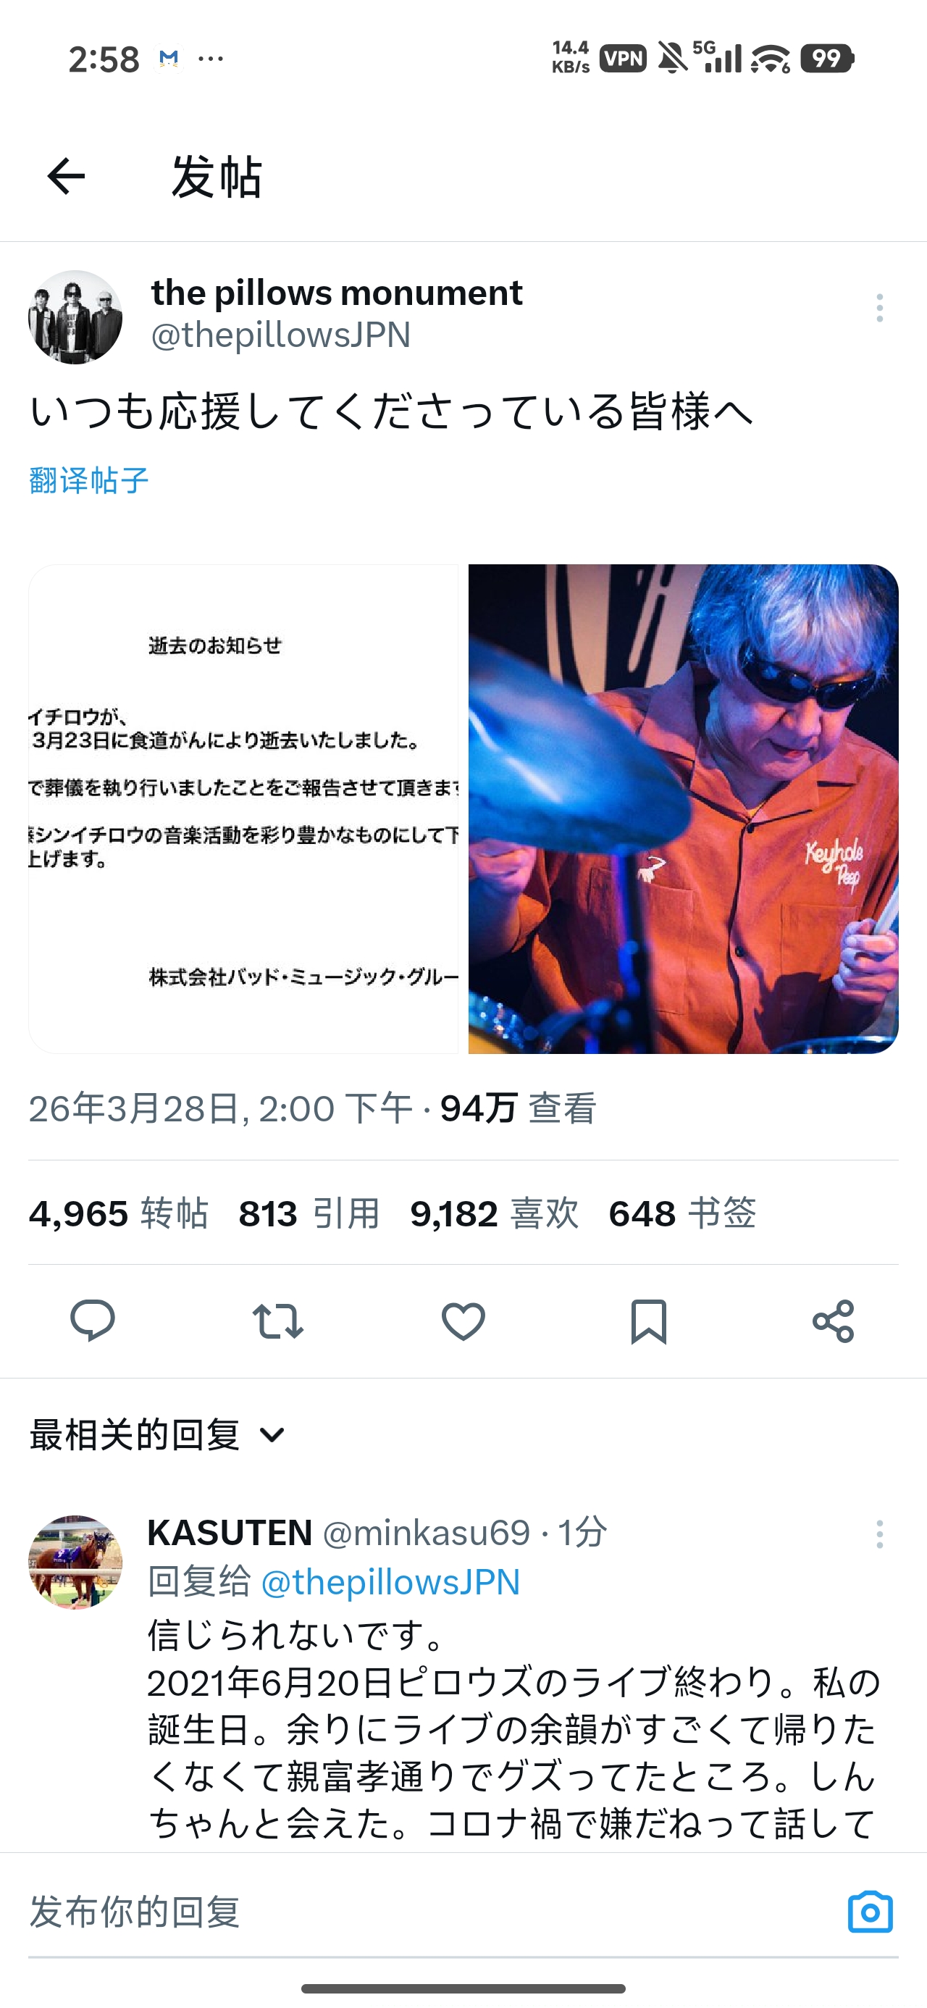Image resolution: width=927 pixels, height=2008 pixels.
Task: Tap the repost arrows icon
Action: [278, 1321]
